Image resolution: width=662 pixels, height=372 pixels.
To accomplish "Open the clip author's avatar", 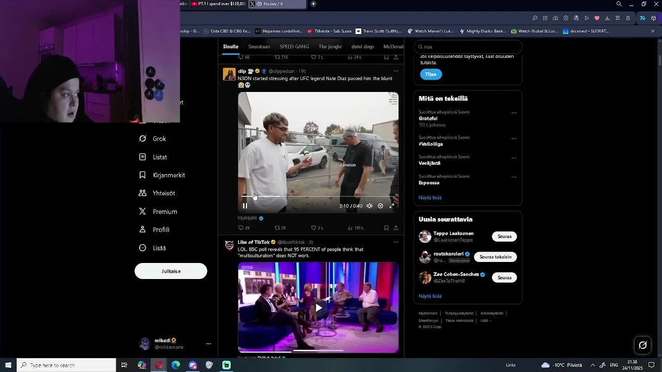I will coord(229,74).
